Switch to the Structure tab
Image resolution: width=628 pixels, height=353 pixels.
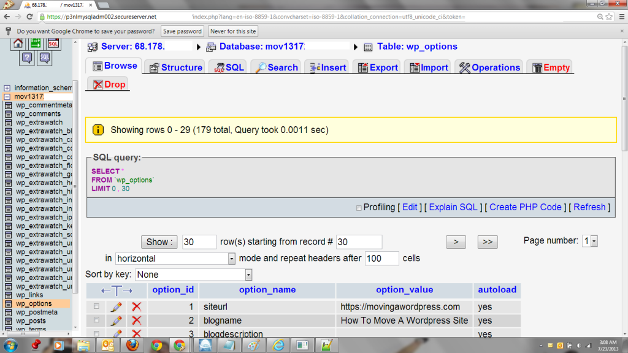pos(175,67)
